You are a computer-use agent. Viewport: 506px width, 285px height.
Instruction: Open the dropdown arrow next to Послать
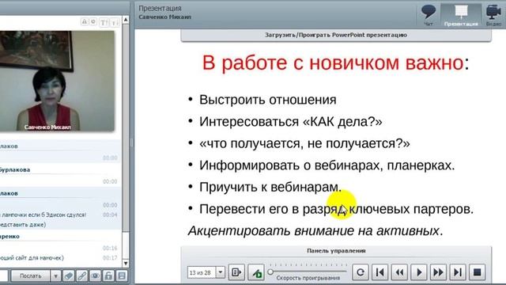[55, 276]
